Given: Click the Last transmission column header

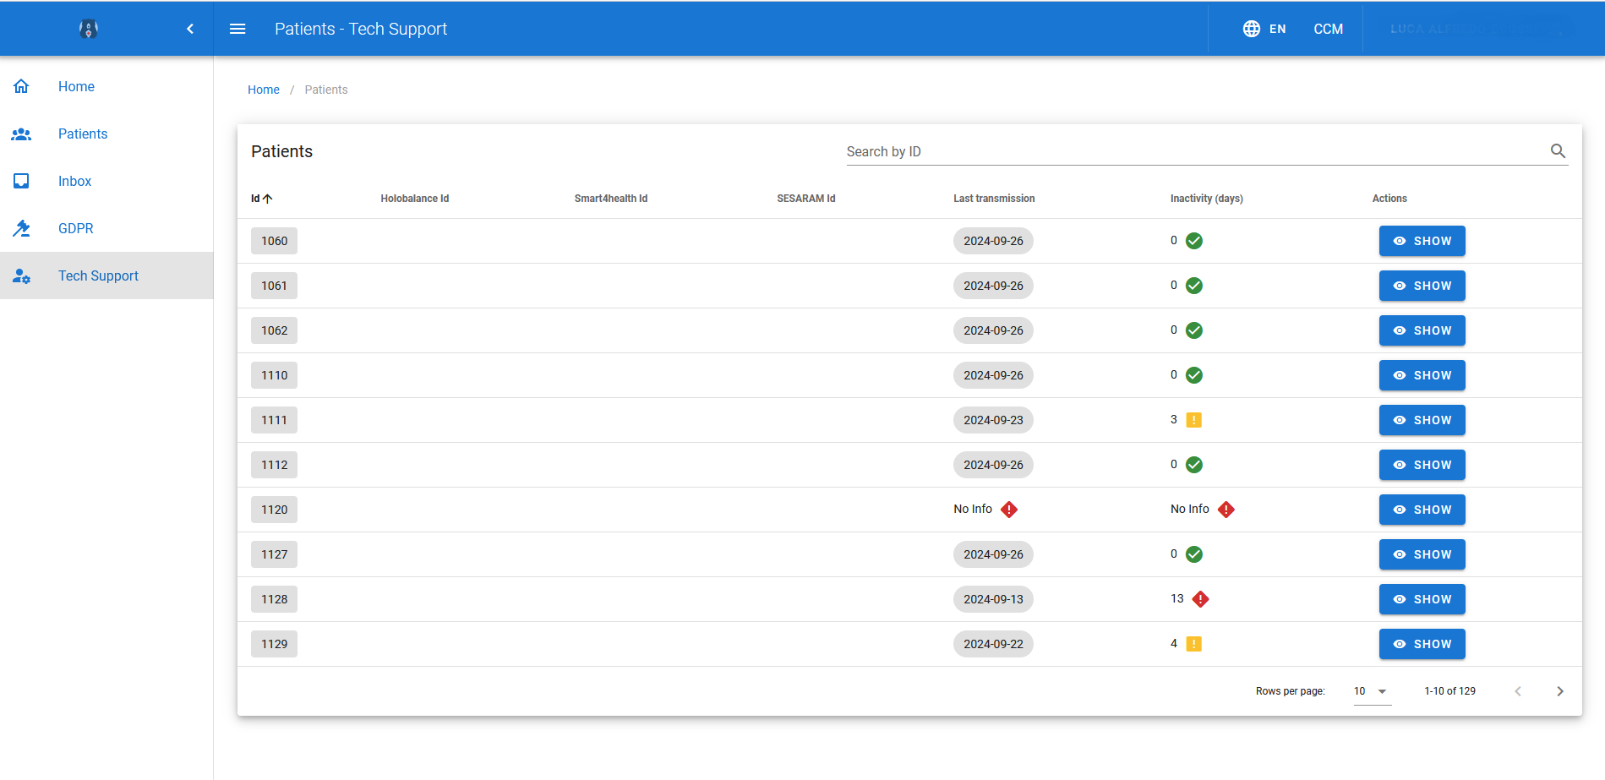Looking at the screenshot, I should click(x=994, y=199).
